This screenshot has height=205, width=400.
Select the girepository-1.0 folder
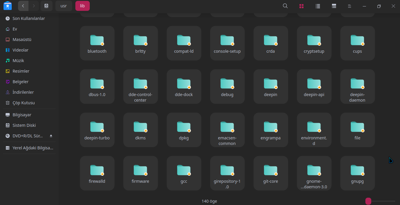[227, 173]
